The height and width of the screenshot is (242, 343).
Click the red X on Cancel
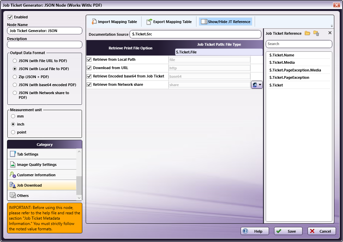coord(312,231)
